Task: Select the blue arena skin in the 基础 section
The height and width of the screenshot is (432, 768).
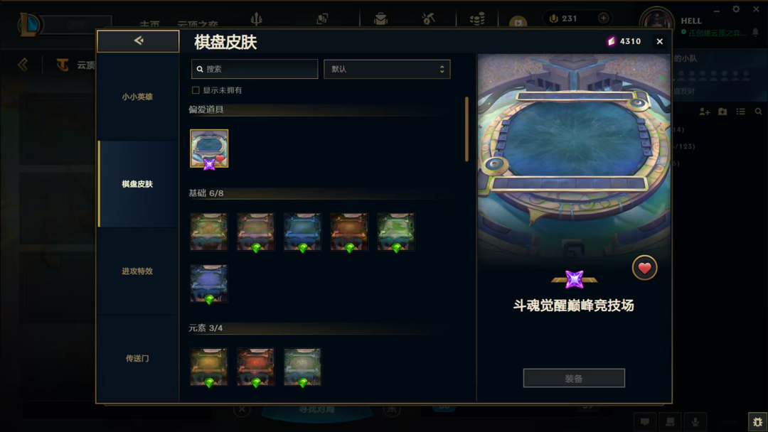Action: 302,232
